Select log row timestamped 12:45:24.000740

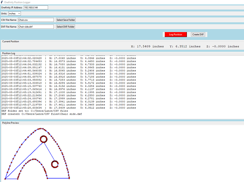click(x=69, y=98)
